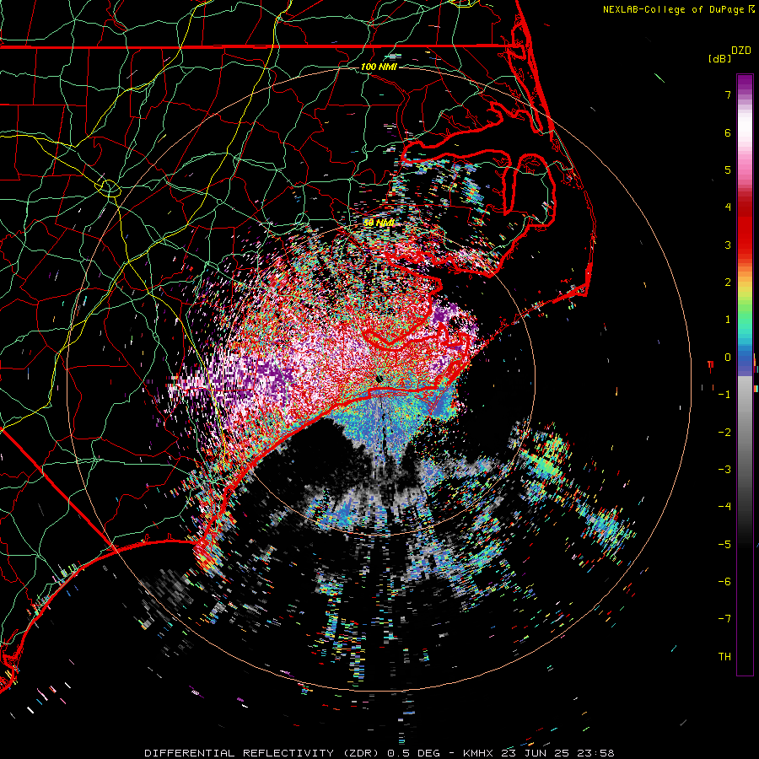Click the DZD label above the color scale
The image size is (759, 759).
click(741, 51)
